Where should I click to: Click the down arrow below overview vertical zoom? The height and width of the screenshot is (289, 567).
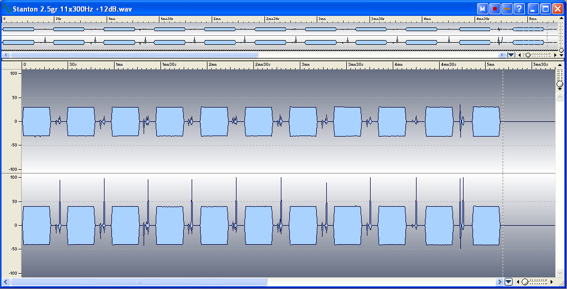point(561,55)
